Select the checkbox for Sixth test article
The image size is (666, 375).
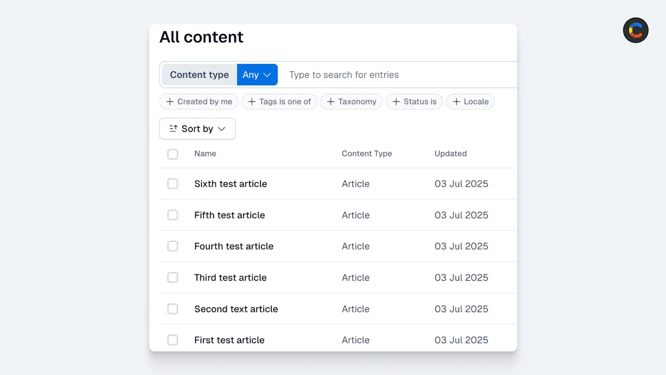pos(173,184)
